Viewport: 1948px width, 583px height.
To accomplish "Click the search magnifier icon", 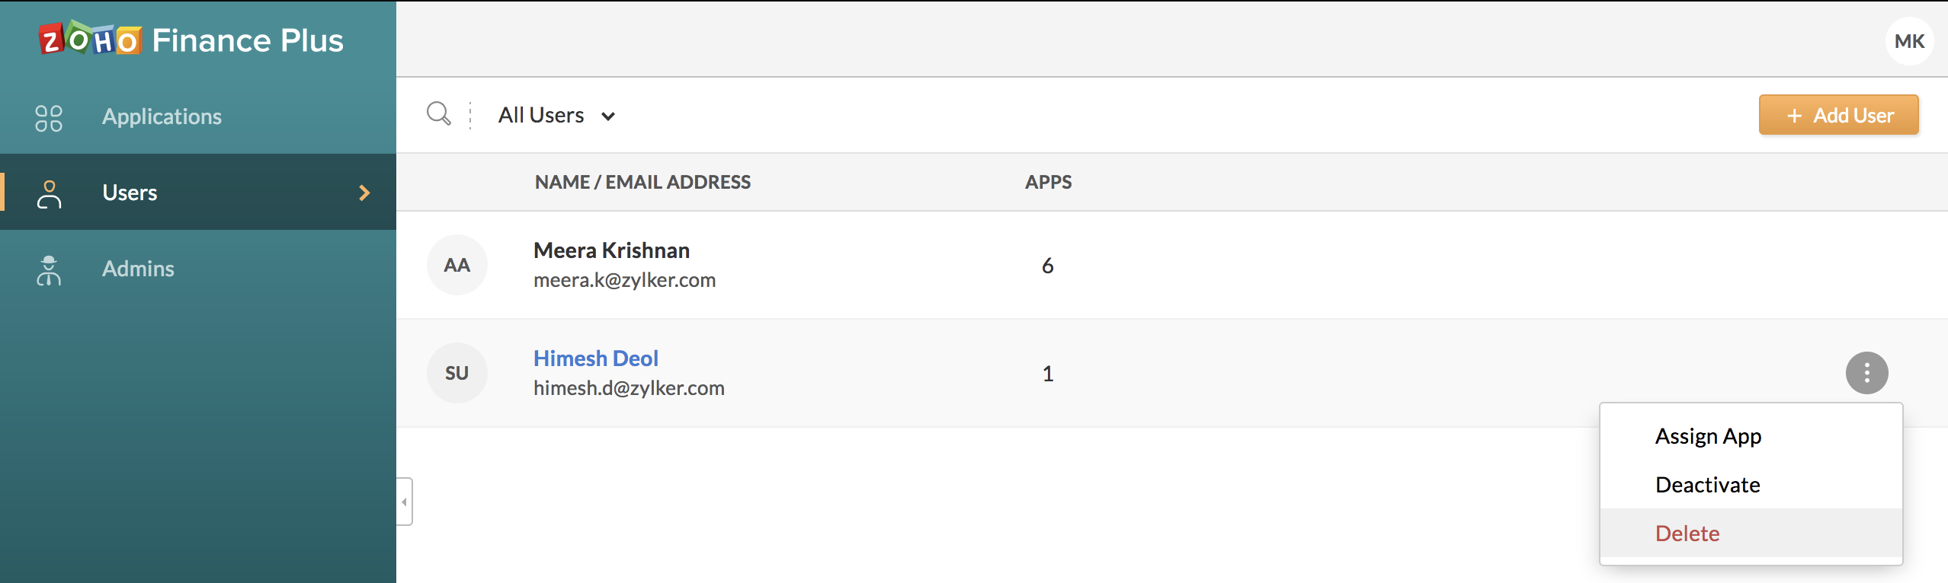I will click(x=438, y=114).
